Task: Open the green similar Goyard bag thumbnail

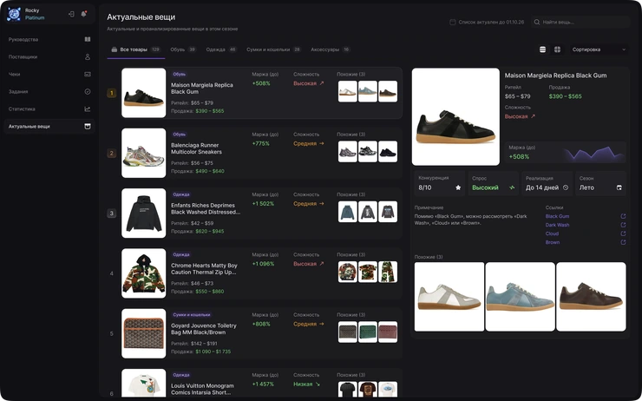Action: pyautogui.click(x=368, y=332)
